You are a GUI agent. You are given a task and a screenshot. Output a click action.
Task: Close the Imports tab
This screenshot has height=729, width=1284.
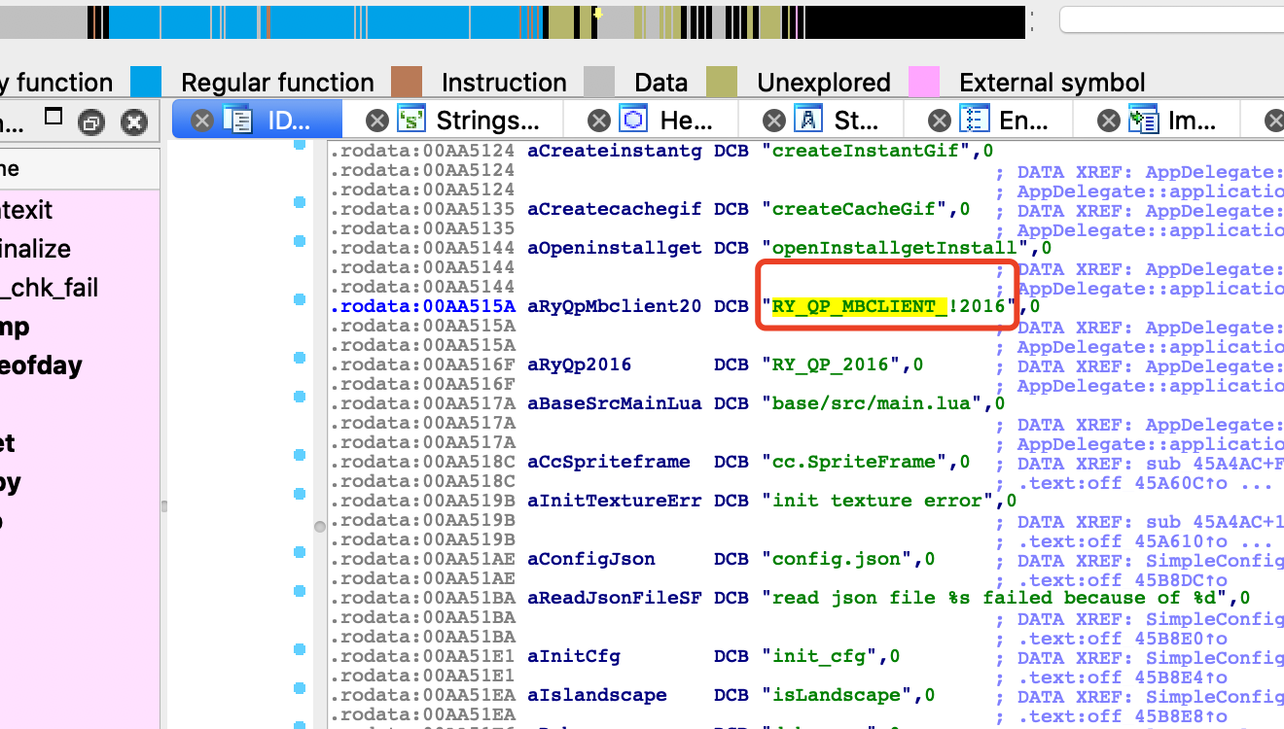coord(1109,121)
